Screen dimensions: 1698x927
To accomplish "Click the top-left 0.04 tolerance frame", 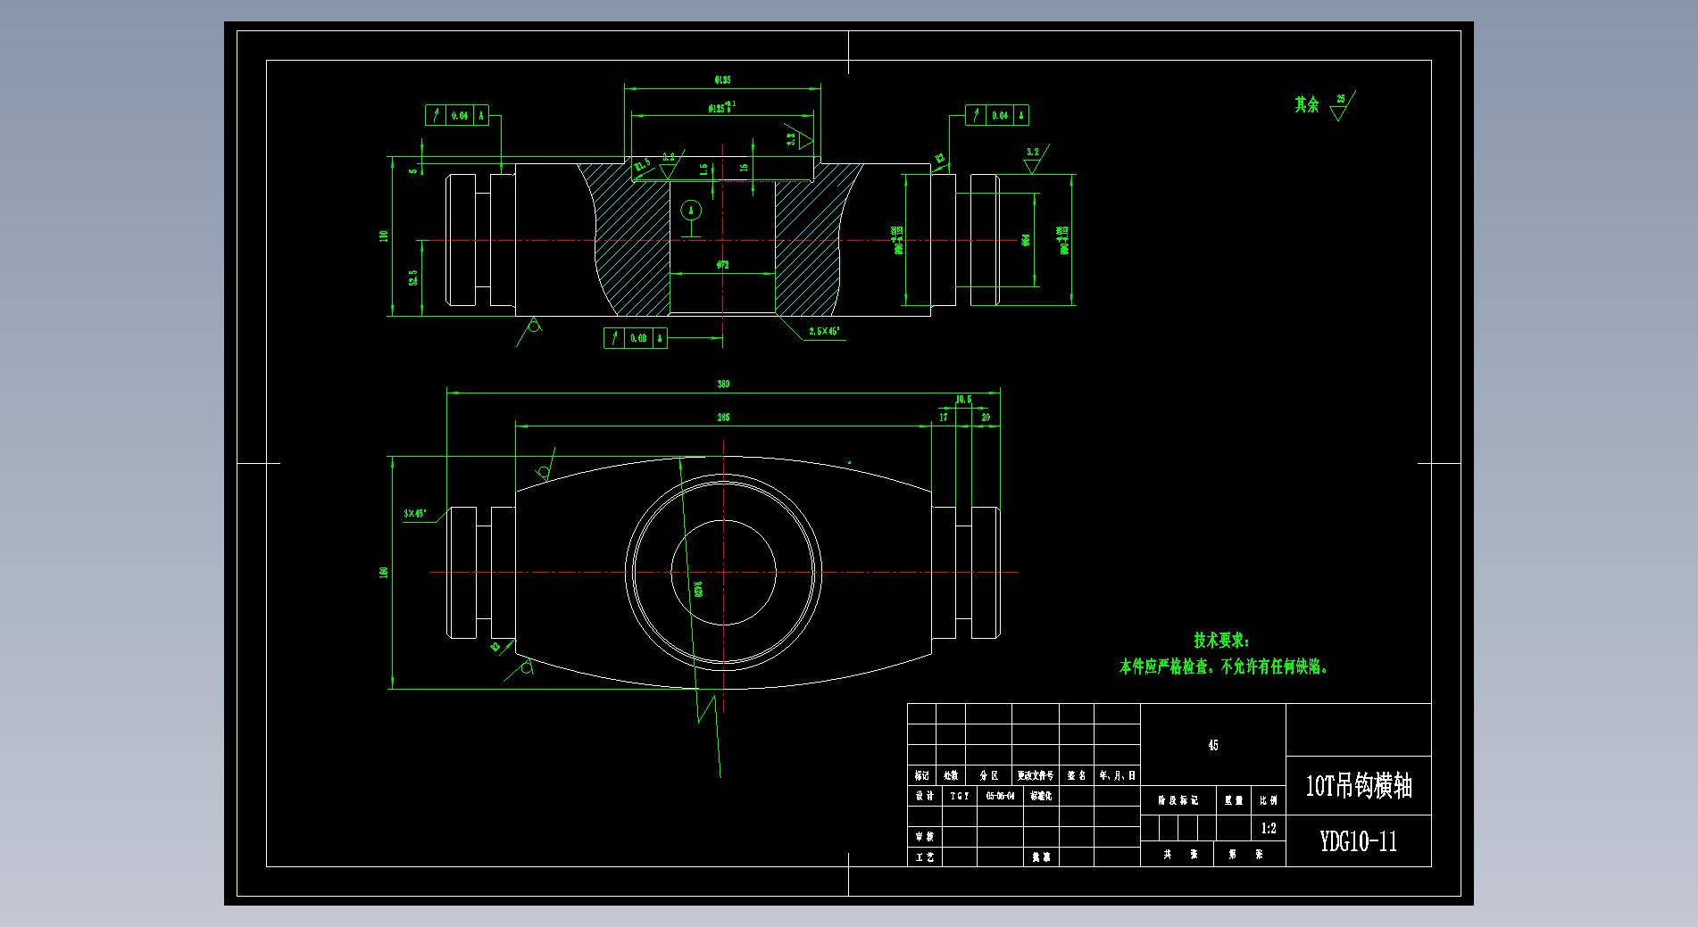I will coord(456,115).
